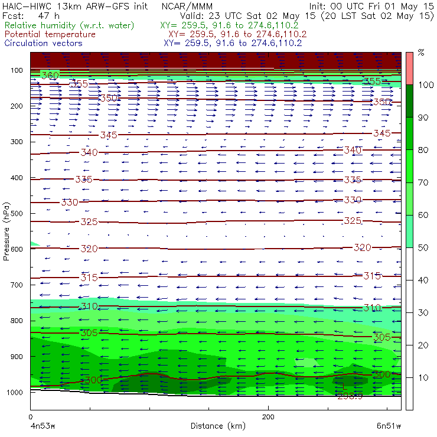
Task: Click the darkest green 90–100% colorbar swatch
Action: pos(409,101)
